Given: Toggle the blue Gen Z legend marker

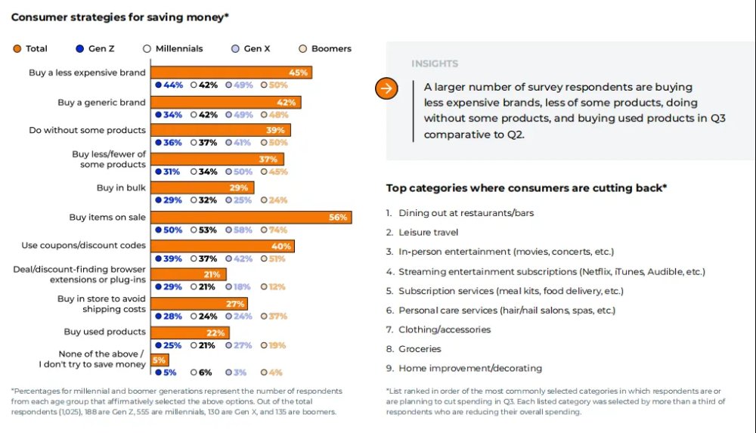Looking at the screenshot, I should coord(80,48).
